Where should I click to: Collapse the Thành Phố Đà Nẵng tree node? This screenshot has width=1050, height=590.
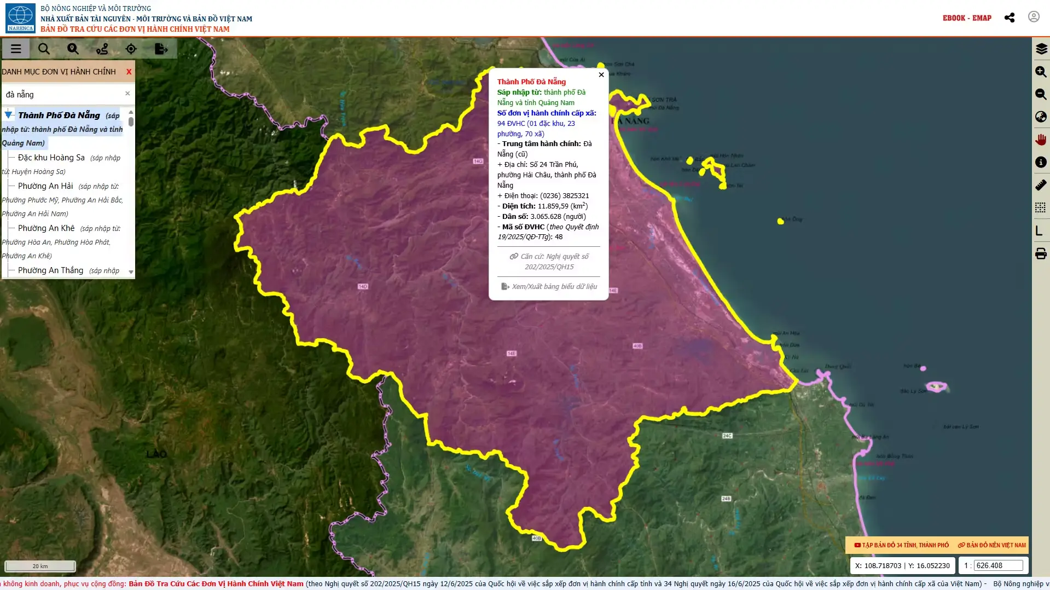pyautogui.click(x=8, y=114)
